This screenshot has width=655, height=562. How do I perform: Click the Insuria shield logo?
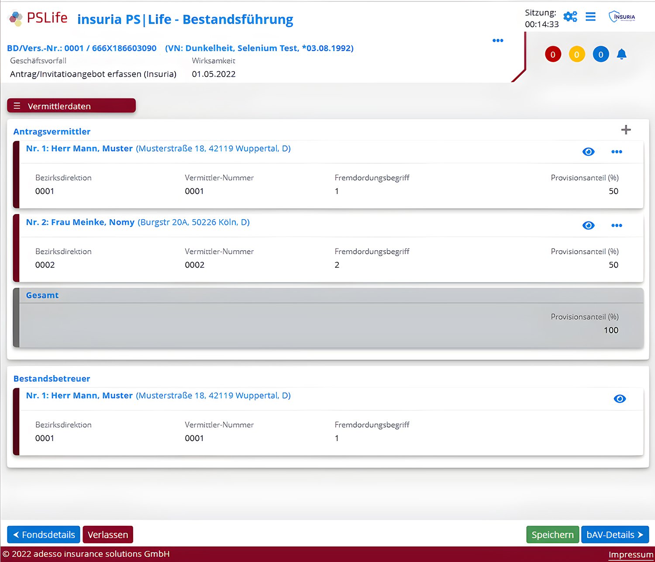622,17
